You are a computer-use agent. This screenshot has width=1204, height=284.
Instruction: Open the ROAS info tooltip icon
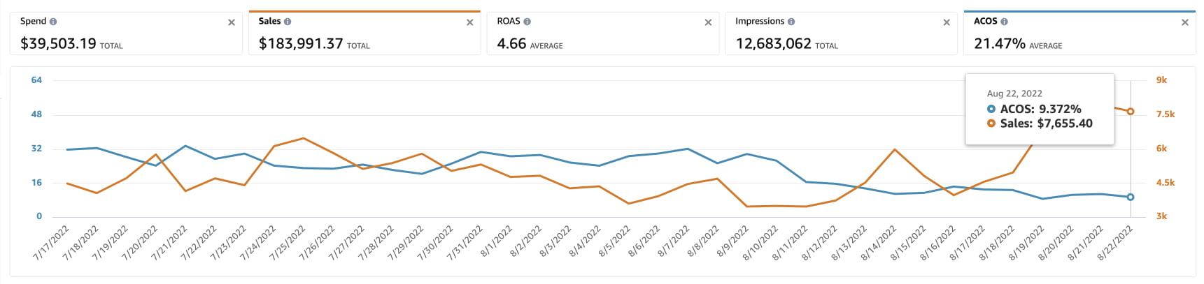pyautogui.click(x=527, y=22)
